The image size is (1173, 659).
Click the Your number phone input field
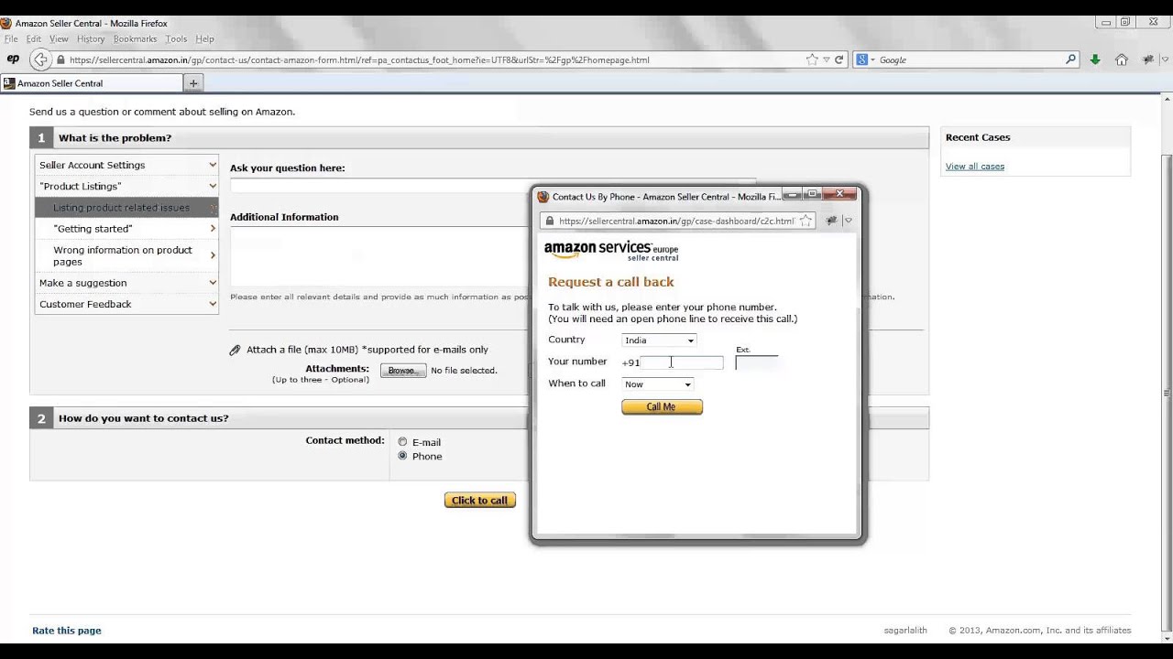tap(682, 362)
